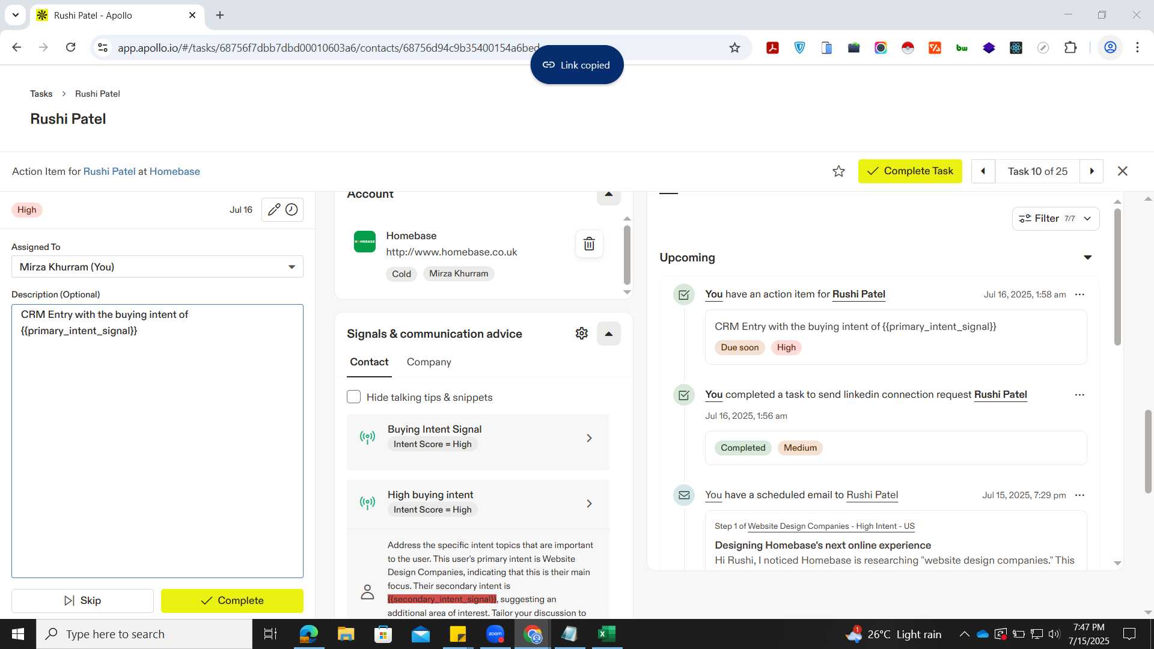1154x649 pixels.
Task: Click the homebase.co.uk website URL
Action: click(451, 252)
